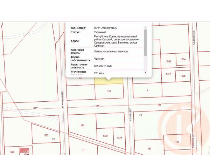Select parcel 180 on the map
Image resolution: width=210 pixels, height=155 pixels.
coord(82,126)
